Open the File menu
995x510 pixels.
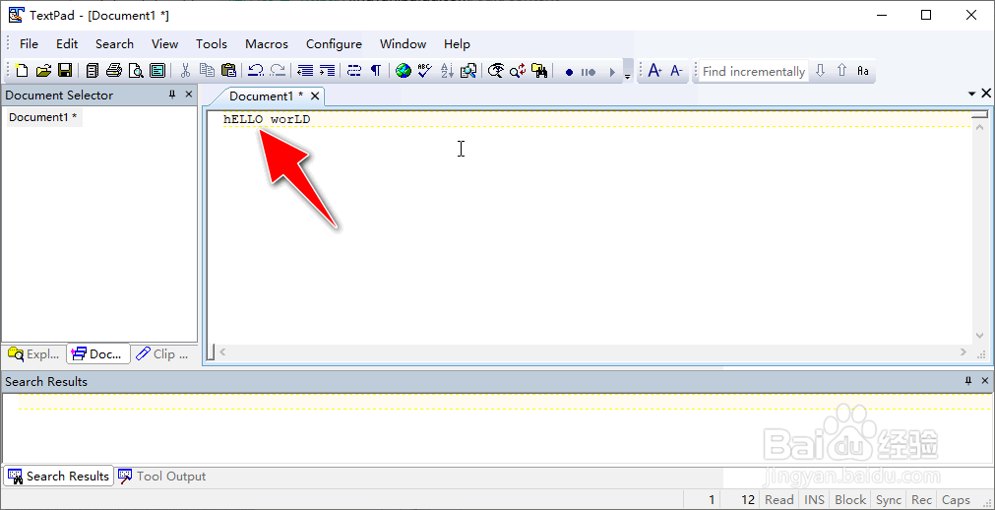point(30,44)
